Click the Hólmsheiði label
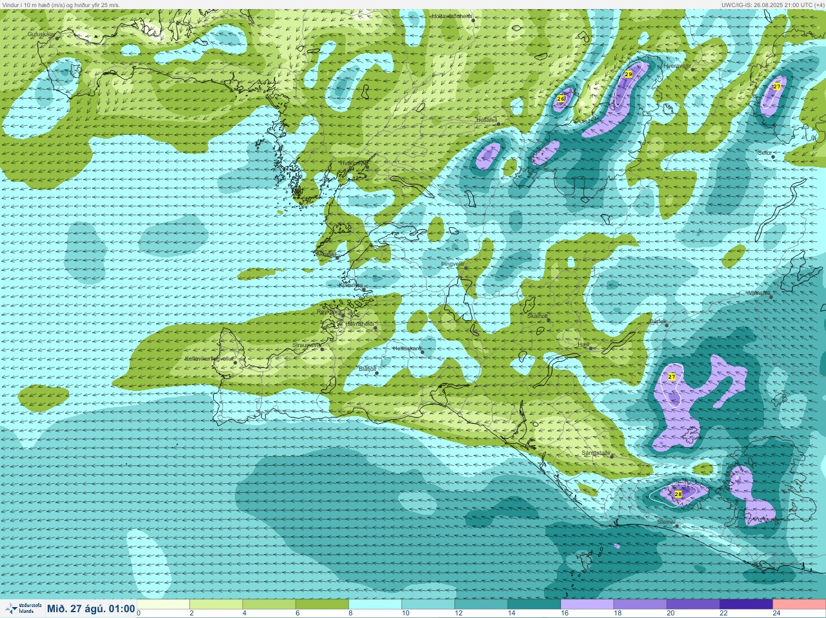The height and width of the screenshot is (618, 826). coord(359,324)
